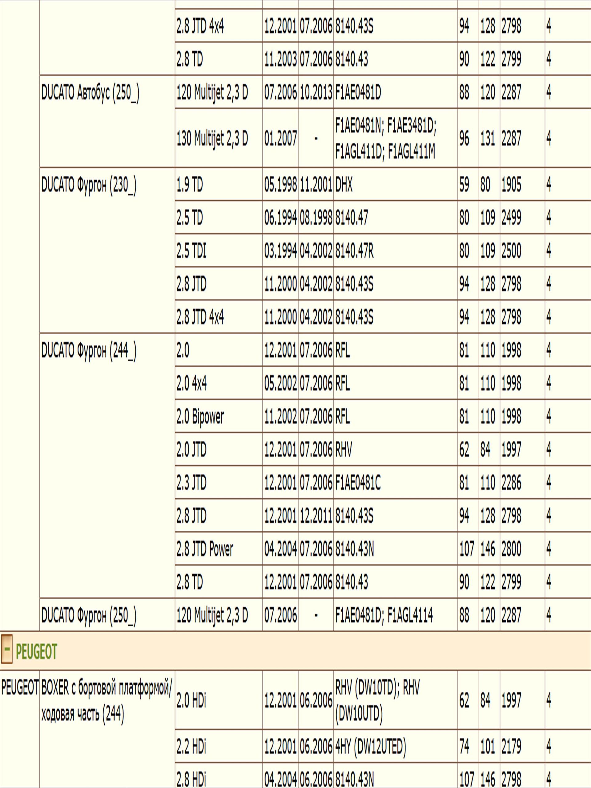Select the DUCATO Фургон (230_) model cell
The height and width of the screenshot is (788, 591).
[107, 250]
